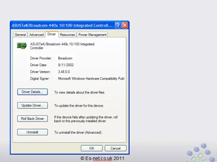Click the question mark help button
Image resolution: width=217 pixels, height=162 pixels.
[x=118, y=25]
